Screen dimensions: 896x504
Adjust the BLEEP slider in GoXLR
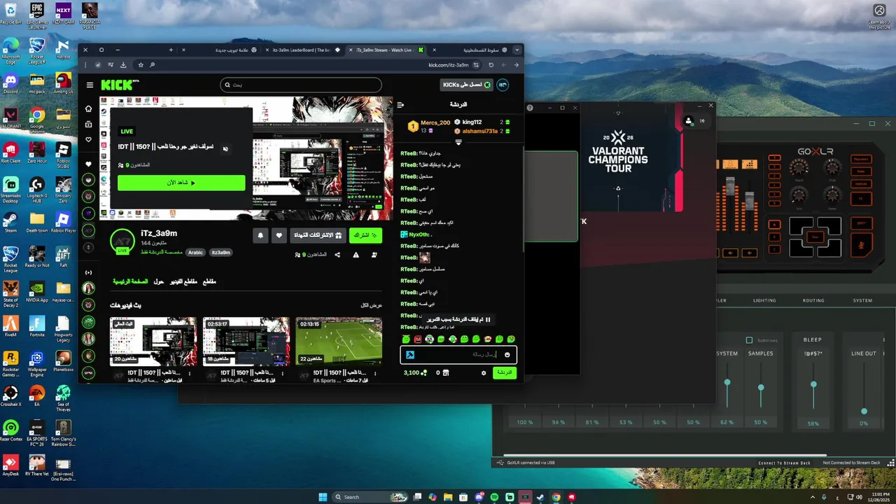coord(813,384)
